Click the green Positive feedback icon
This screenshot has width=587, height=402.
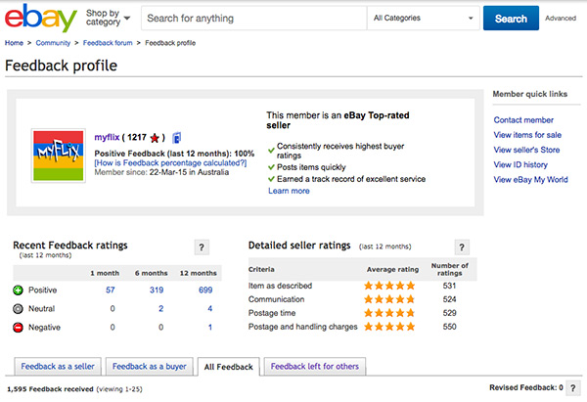tap(18, 290)
